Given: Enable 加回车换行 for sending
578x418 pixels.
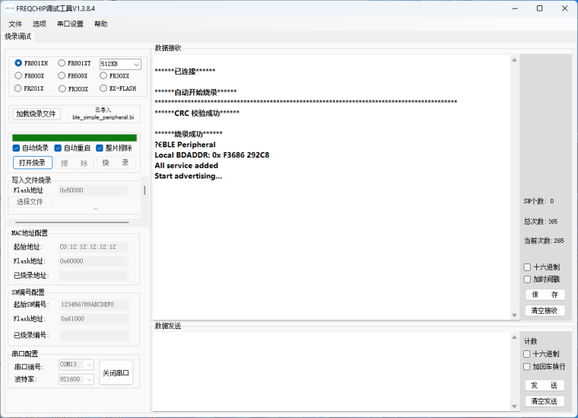Looking at the screenshot, I should (x=528, y=366).
